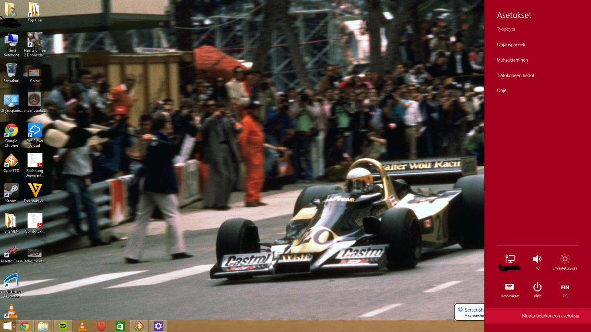Open Tietokoneen tiedot in settings charm

tap(515, 75)
